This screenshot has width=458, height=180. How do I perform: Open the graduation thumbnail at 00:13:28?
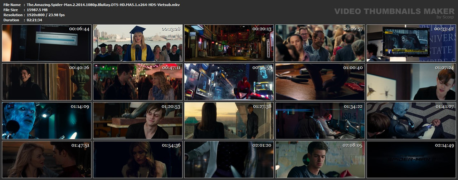[x=138, y=43]
